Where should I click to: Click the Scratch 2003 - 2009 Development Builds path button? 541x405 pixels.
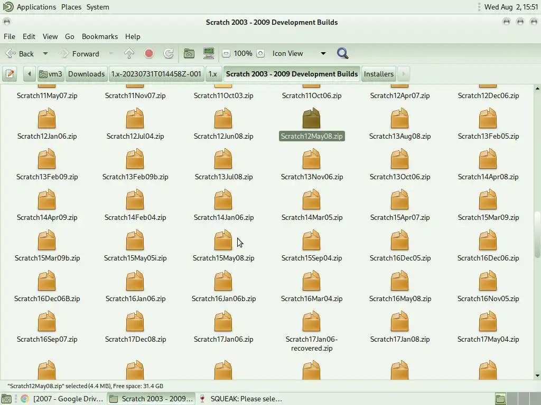[x=292, y=74]
